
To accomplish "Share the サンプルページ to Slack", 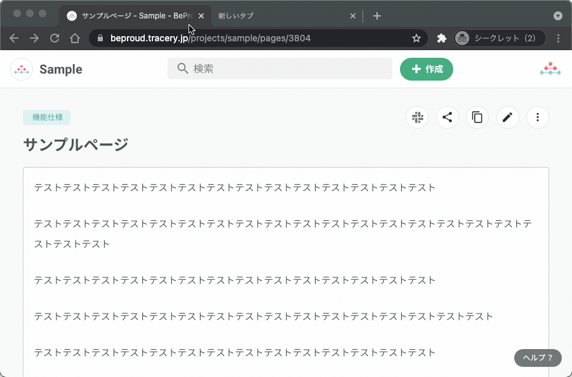I will pos(417,117).
